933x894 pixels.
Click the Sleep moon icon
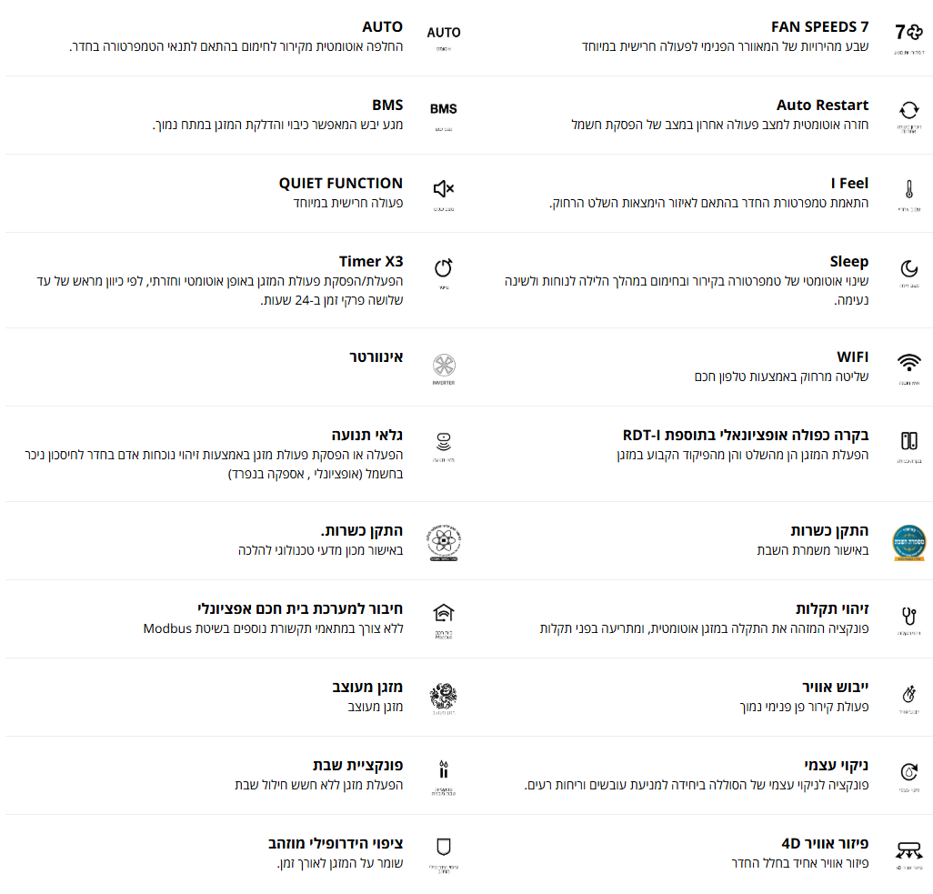(x=908, y=268)
